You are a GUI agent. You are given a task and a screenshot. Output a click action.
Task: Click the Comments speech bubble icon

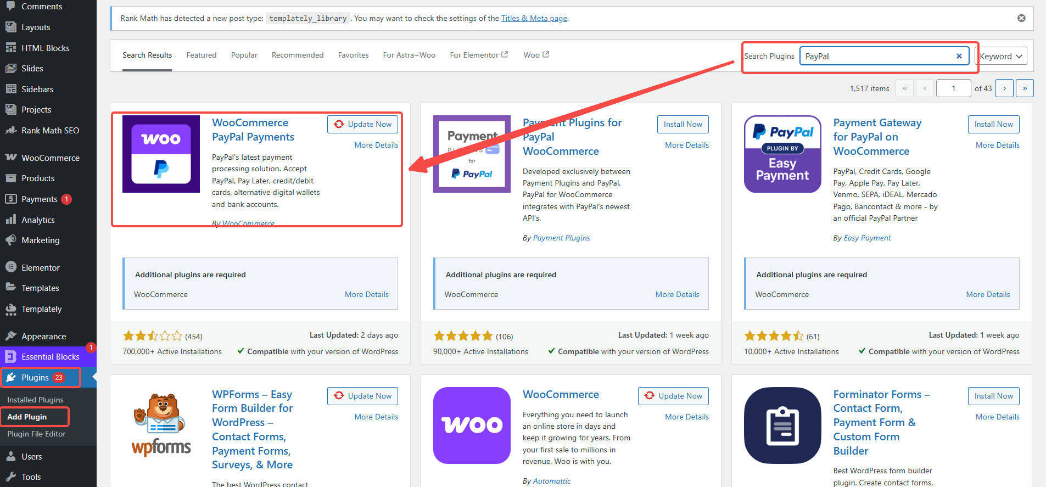(11, 7)
